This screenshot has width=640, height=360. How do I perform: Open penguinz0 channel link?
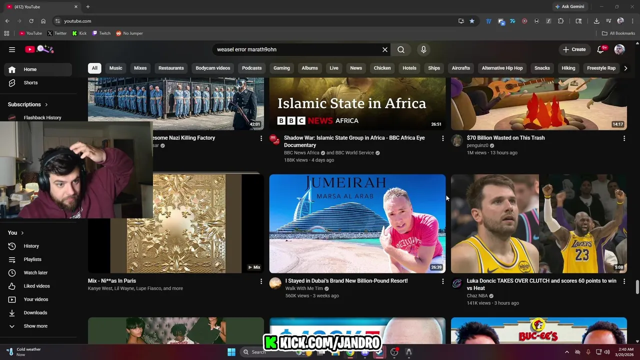pyautogui.click(x=477, y=145)
